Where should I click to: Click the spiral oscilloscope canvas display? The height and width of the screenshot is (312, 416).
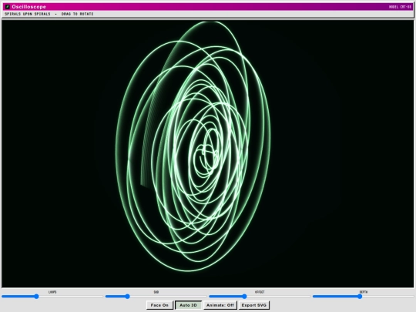click(x=208, y=153)
